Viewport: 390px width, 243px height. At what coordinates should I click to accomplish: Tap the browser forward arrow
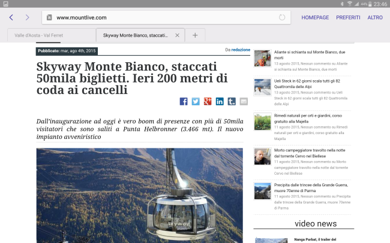pyautogui.click(x=27, y=17)
